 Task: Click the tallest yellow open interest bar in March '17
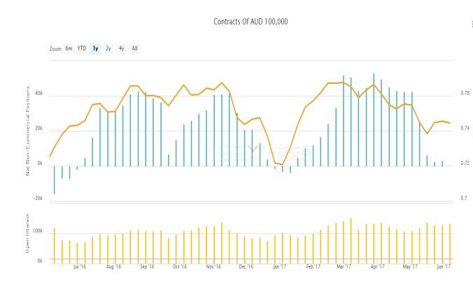(x=351, y=239)
